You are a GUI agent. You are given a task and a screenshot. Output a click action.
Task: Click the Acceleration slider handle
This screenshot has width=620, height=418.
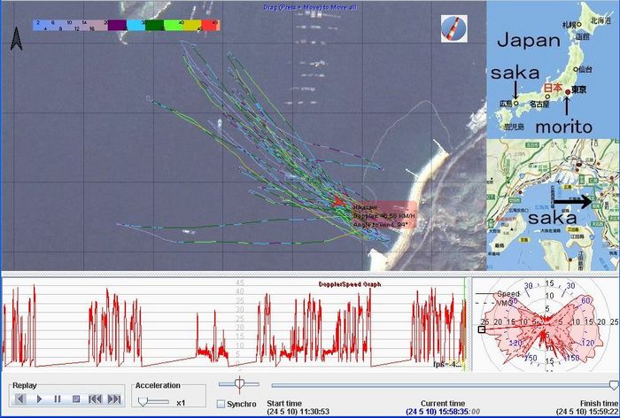[144, 401]
